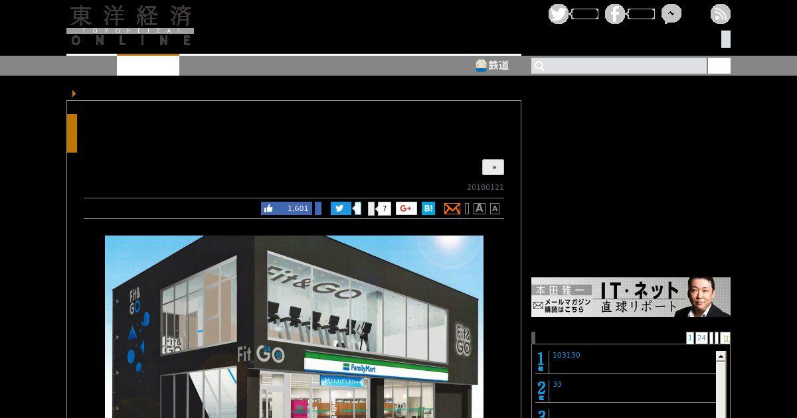Image resolution: width=797 pixels, height=418 pixels.
Task: Tweet the article via Twitter button
Action: pos(341,208)
